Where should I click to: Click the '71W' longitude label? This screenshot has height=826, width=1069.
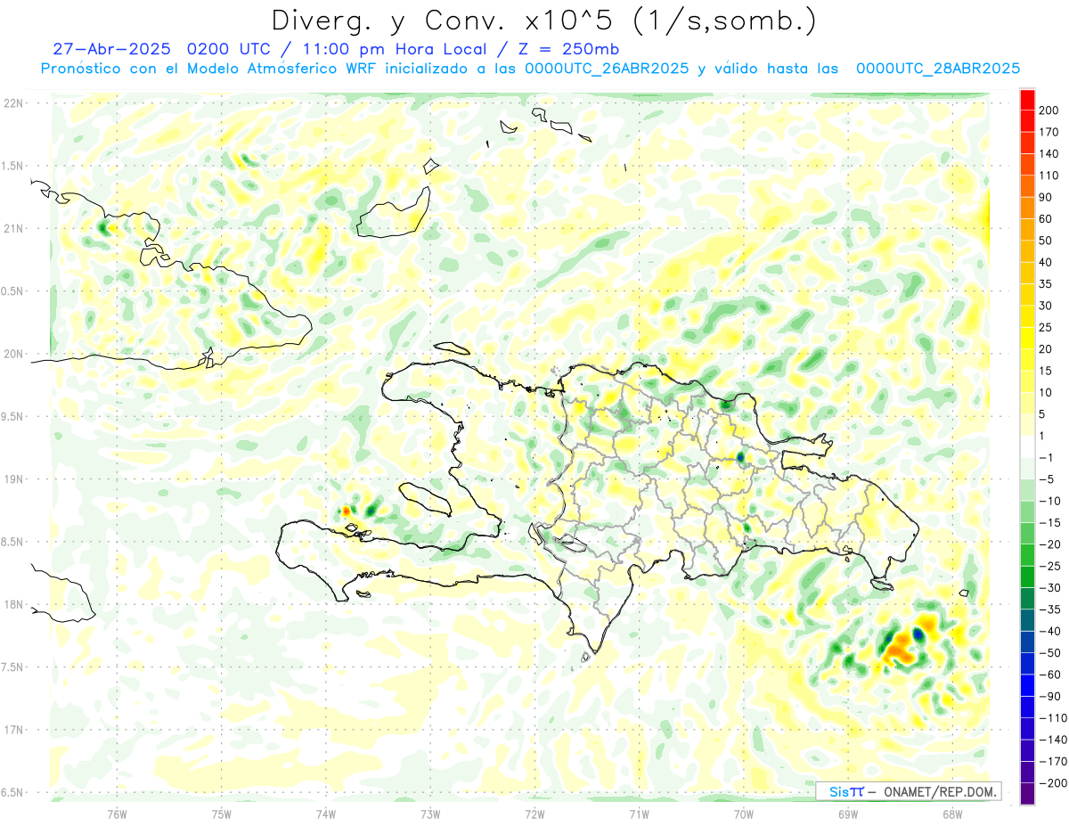click(x=639, y=814)
